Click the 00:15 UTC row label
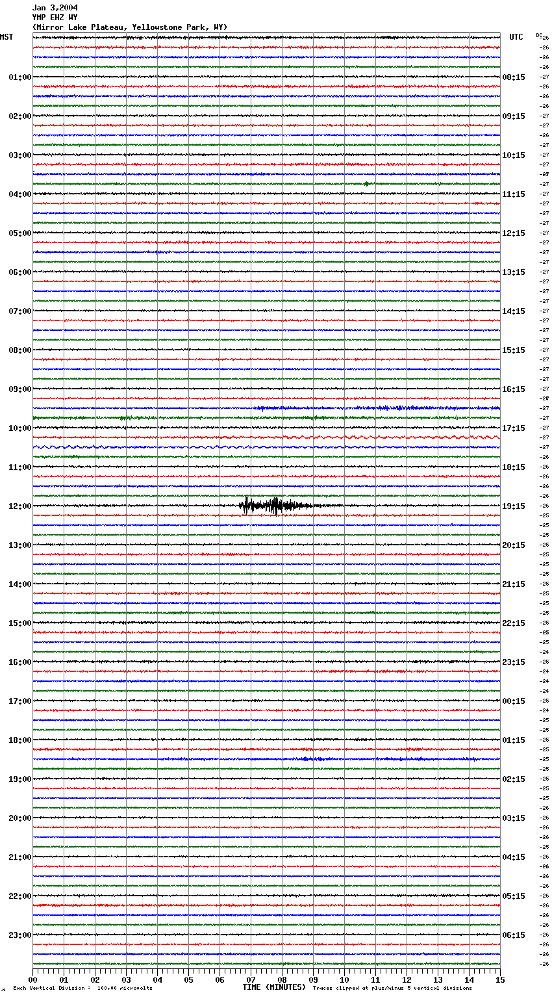Image resolution: width=552 pixels, height=997 pixels. (514, 701)
